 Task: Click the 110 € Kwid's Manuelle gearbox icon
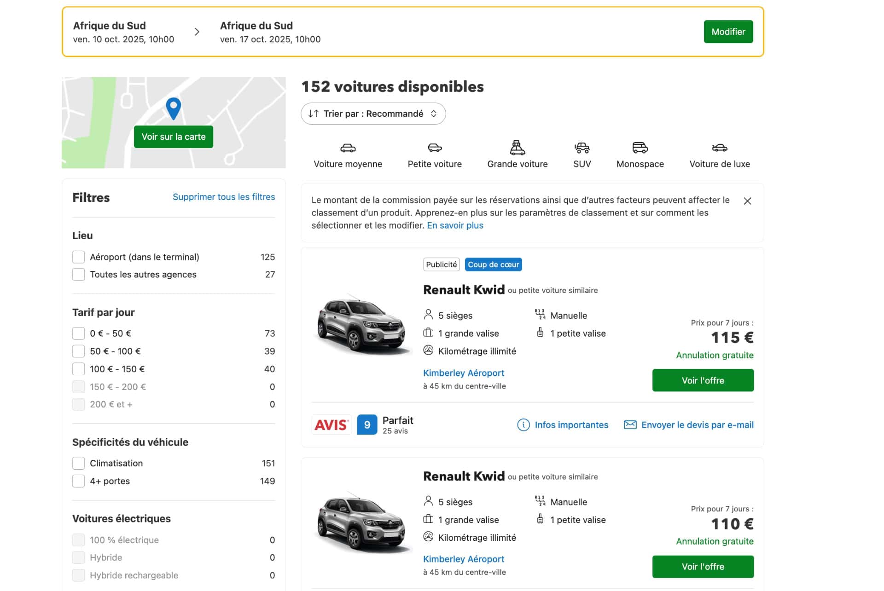point(540,501)
